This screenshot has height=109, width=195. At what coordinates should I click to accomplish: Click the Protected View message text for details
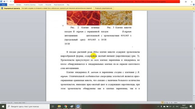pyautogui.click(x=57, y=8)
